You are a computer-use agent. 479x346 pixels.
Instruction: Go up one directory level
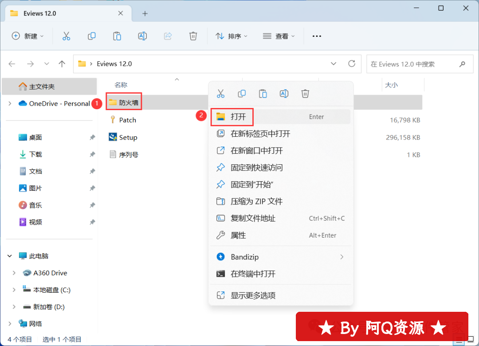(62, 64)
